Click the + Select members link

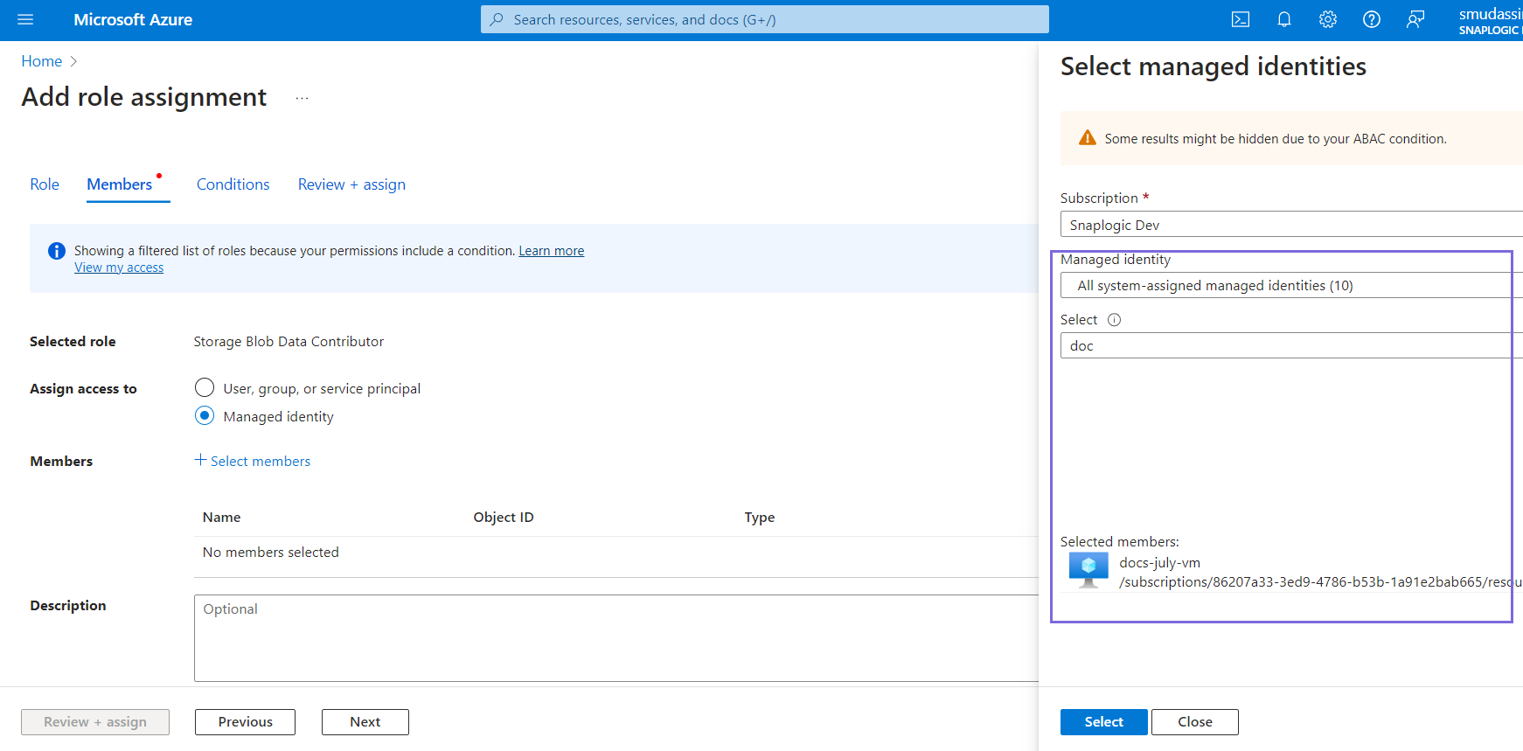(x=253, y=461)
